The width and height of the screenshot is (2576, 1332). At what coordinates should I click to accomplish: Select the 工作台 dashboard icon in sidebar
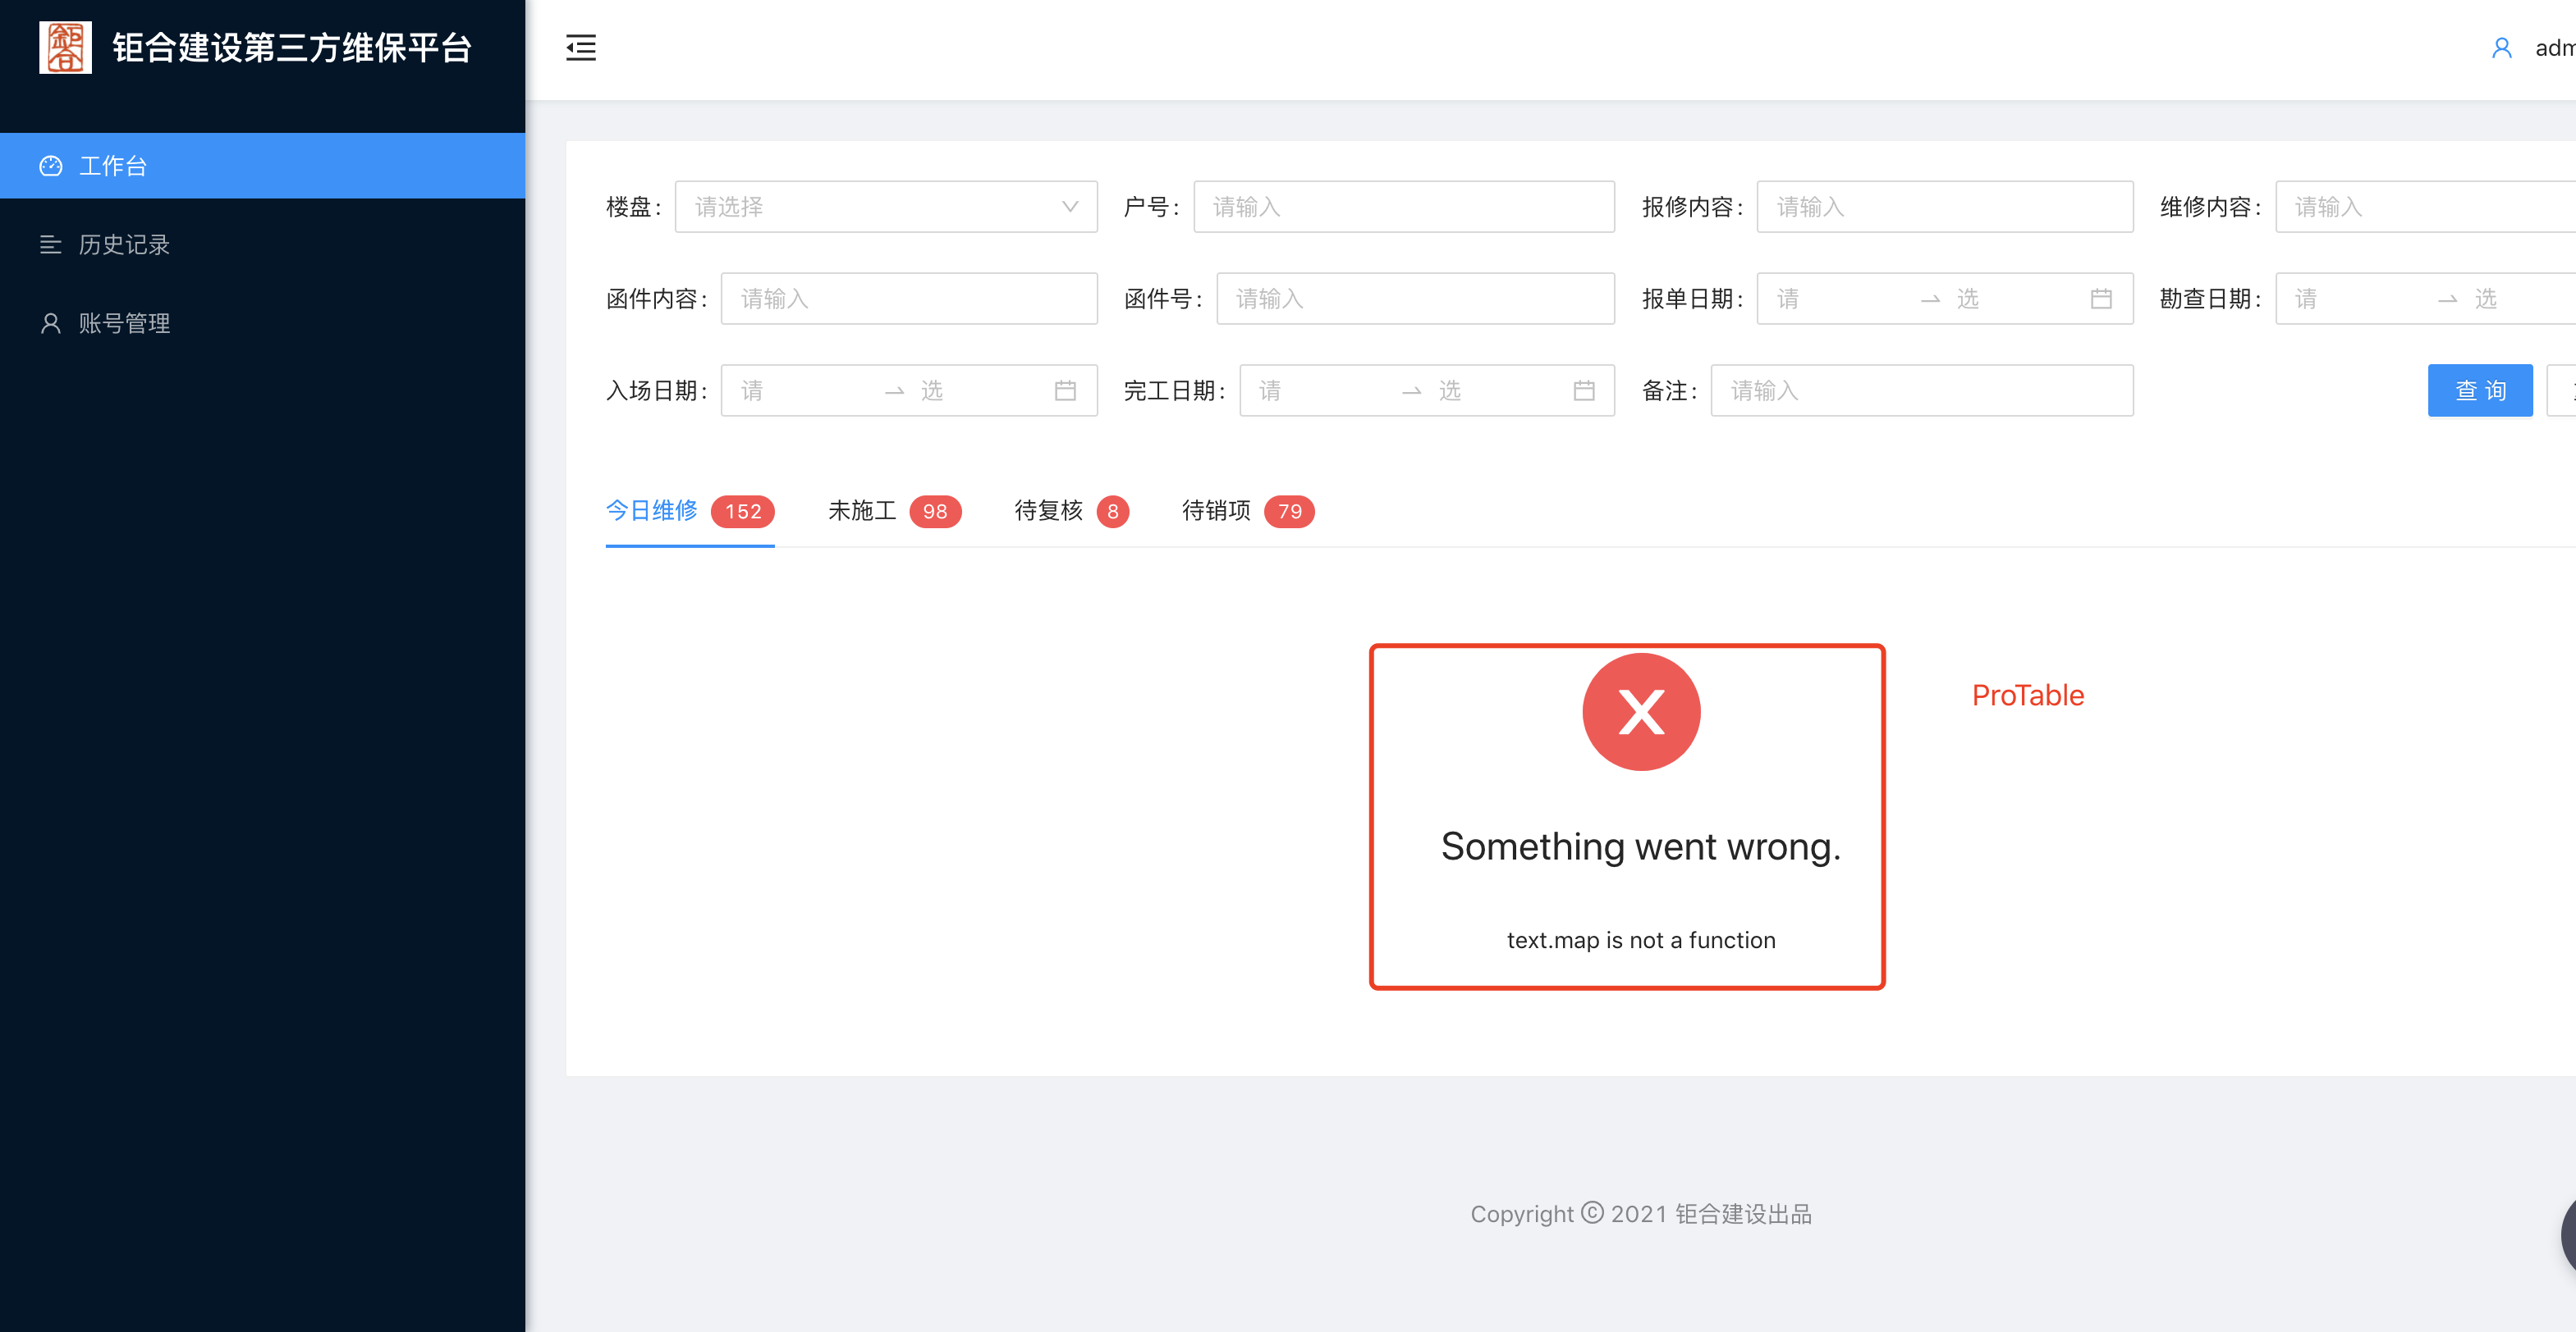tap(51, 165)
